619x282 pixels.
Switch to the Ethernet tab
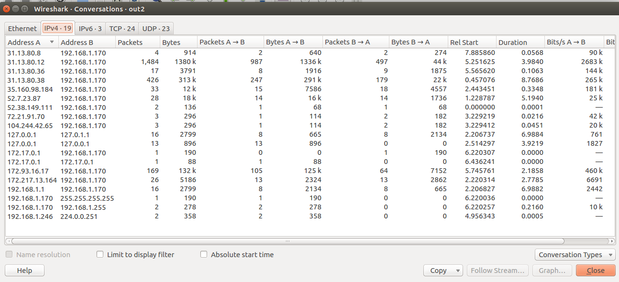point(22,28)
